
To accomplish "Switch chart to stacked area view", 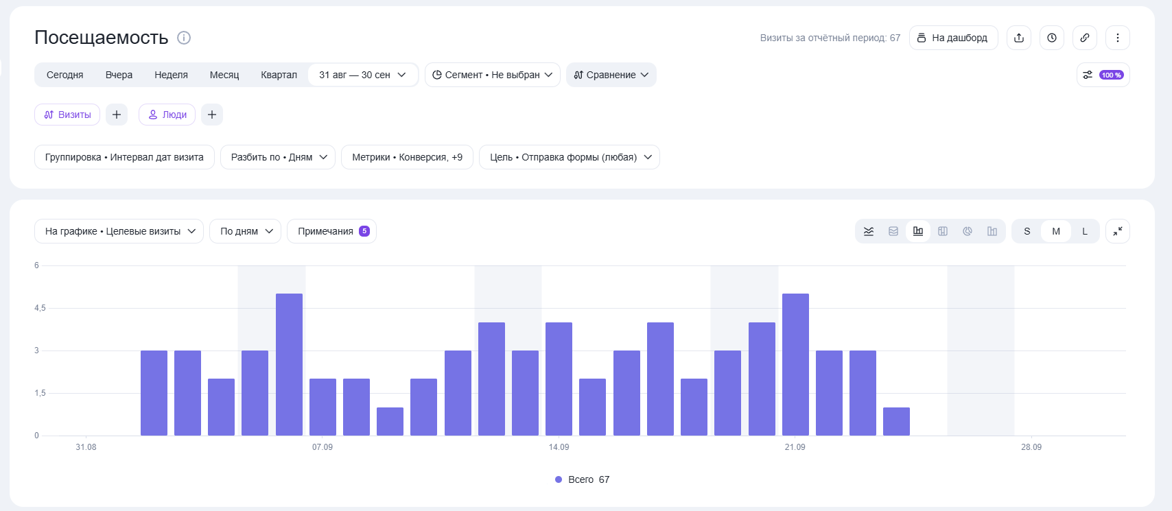I will click(893, 231).
